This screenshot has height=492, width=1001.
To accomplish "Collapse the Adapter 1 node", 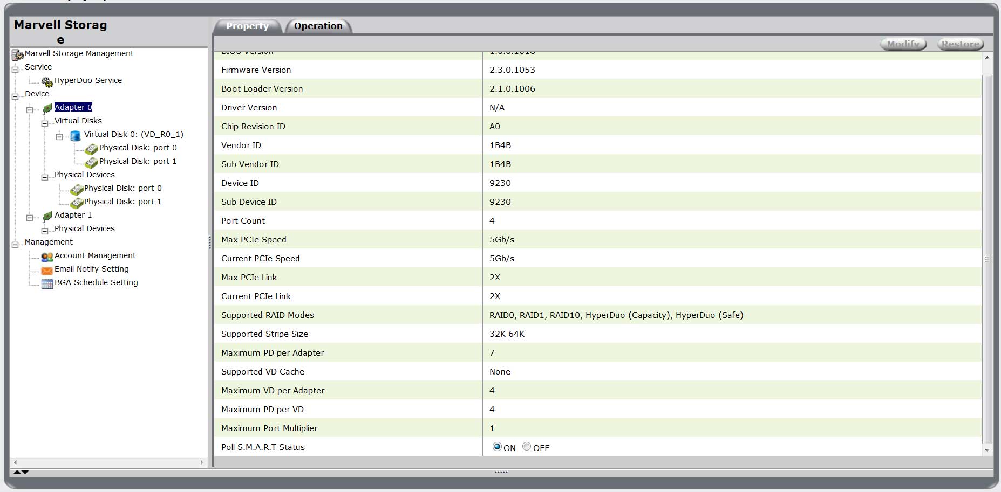I will click(30, 218).
